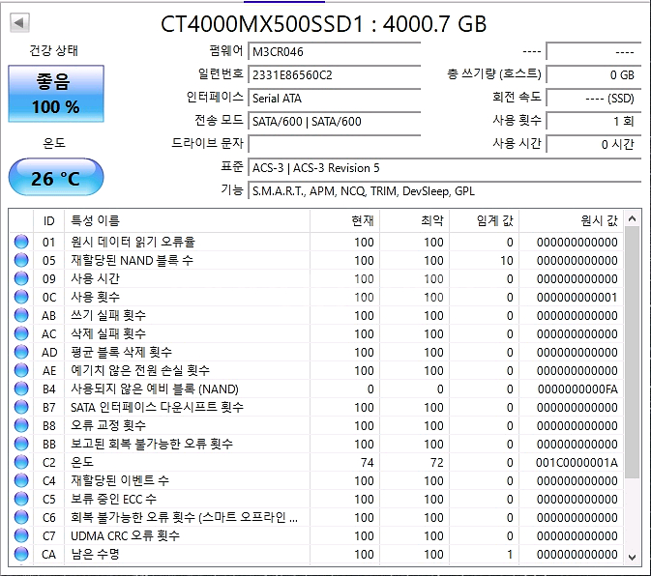Click the status orb for row C4
Viewport: 651px width, 576px height.
(x=21, y=480)
